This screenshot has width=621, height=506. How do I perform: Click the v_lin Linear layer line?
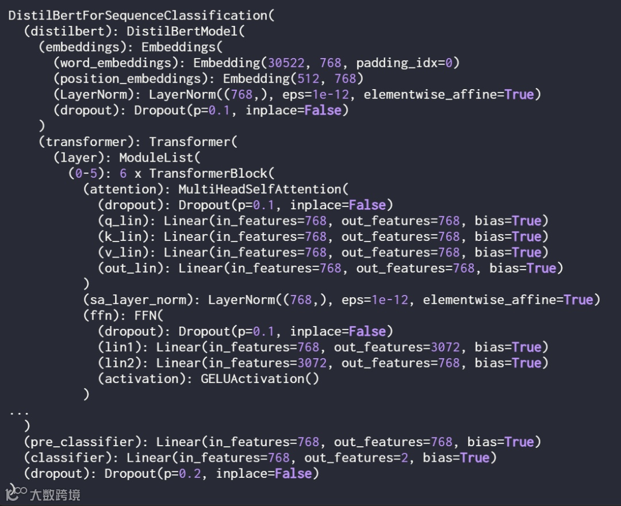(x=323, y=252)
